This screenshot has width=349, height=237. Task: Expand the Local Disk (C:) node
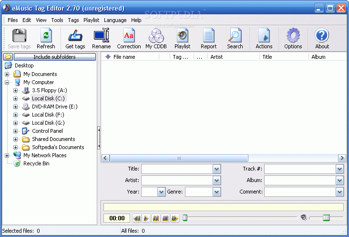click(x=15, y=98)
